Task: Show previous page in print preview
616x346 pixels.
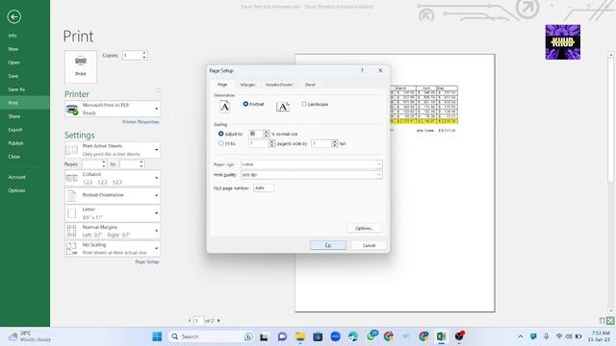Action: pos(190,320)
